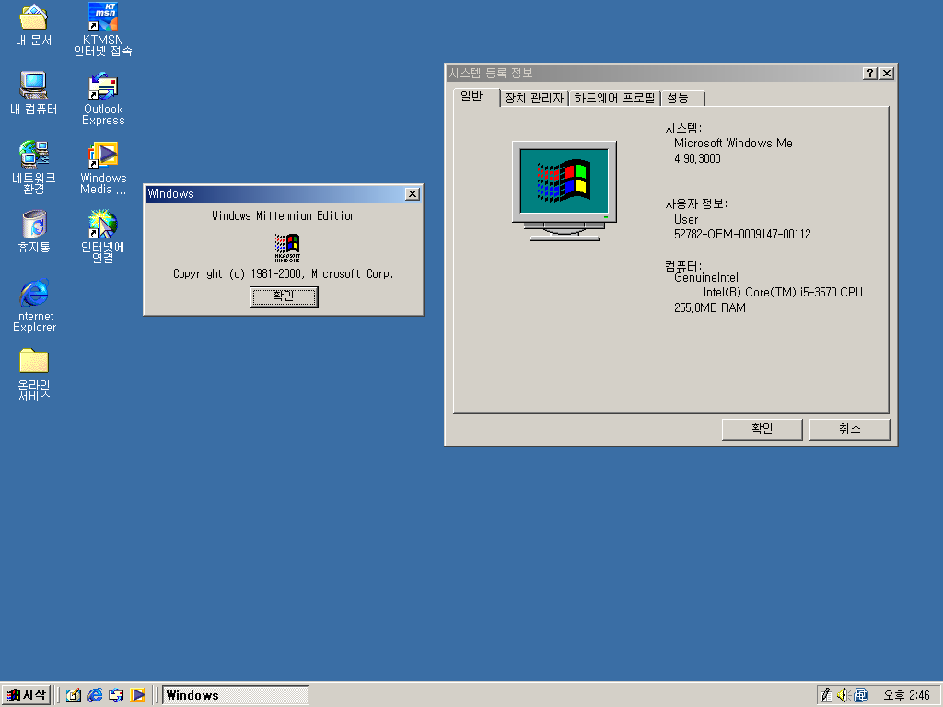Viewport: 943px width, 707px height.
Task: Click the version number 4.90.3000
Action: pos(697,158)
